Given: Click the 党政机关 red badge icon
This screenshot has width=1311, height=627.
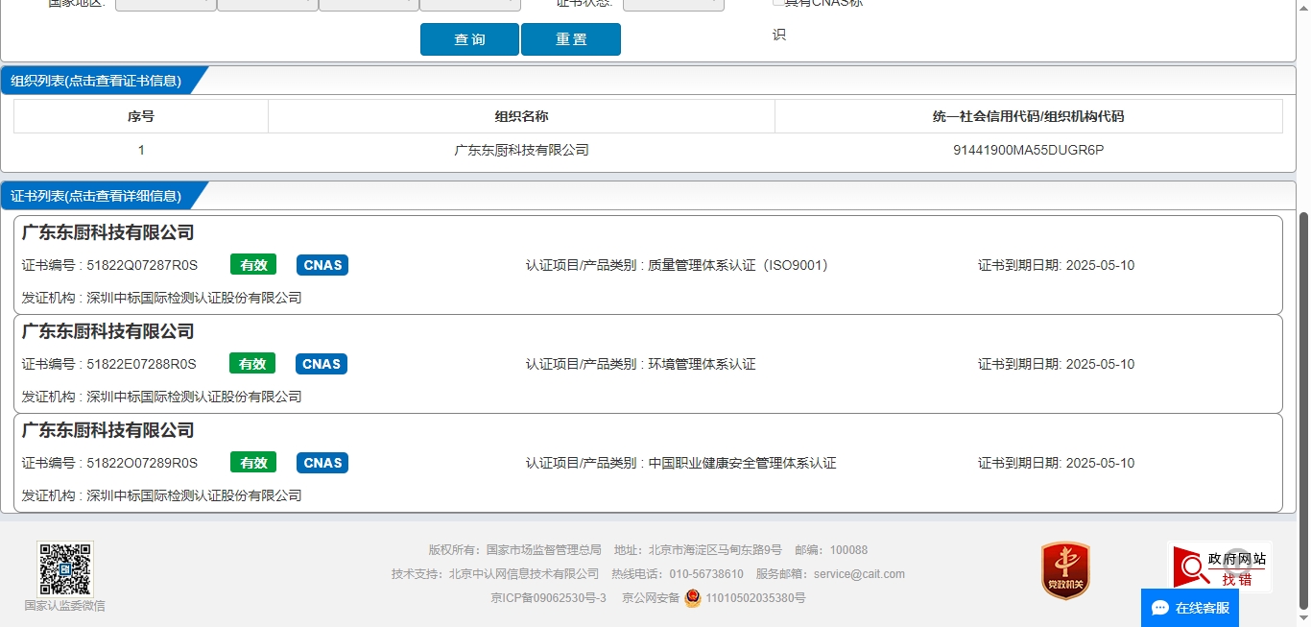Looking at the screenshot, I should [1065, 571].
